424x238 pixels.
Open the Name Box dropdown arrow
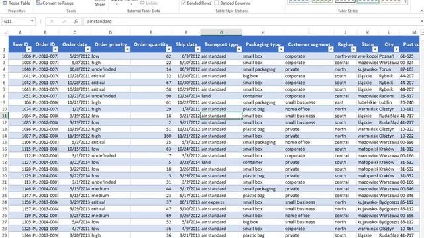tap(32, 21)
